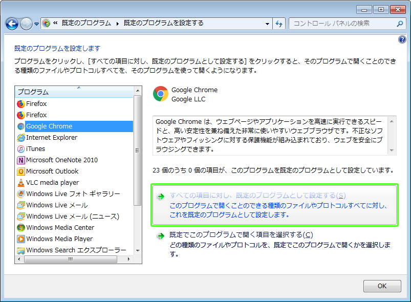
Task: Click the large Google Chrome logo
Action: [160, 94]
